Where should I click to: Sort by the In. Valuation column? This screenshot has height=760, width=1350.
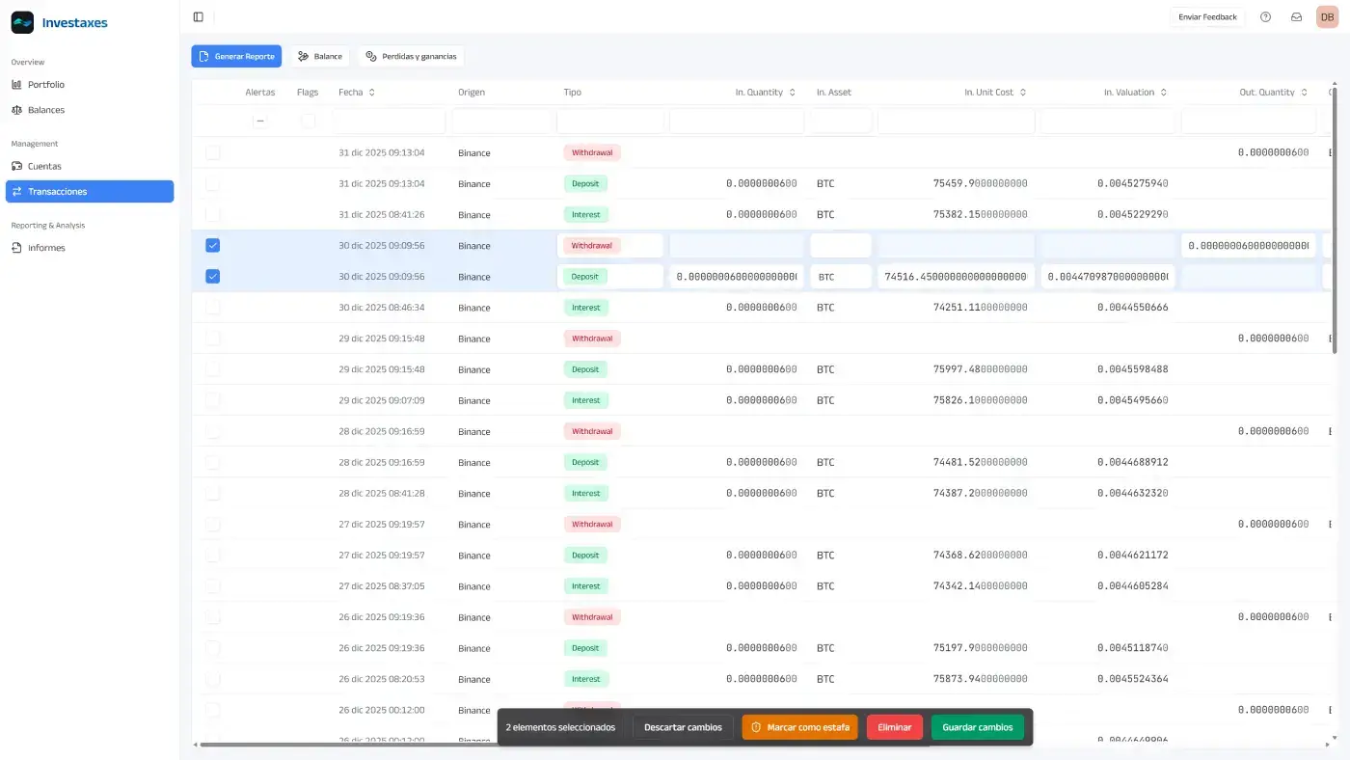(x=1136, y=93)
